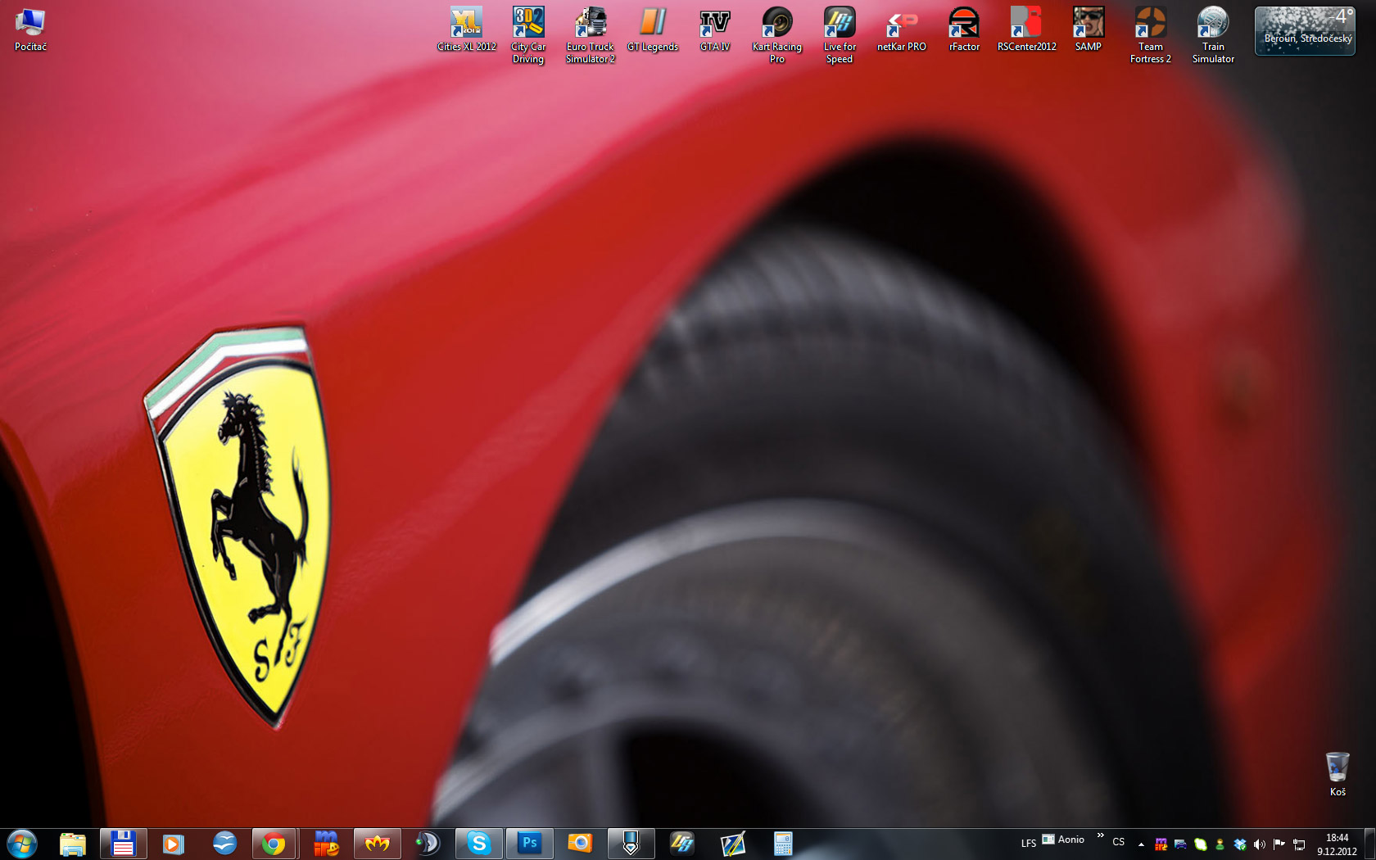Viewport: 1376px width, 860px height.
Task: Switch to the pencil-shield taskbar app
Action: 631,844
